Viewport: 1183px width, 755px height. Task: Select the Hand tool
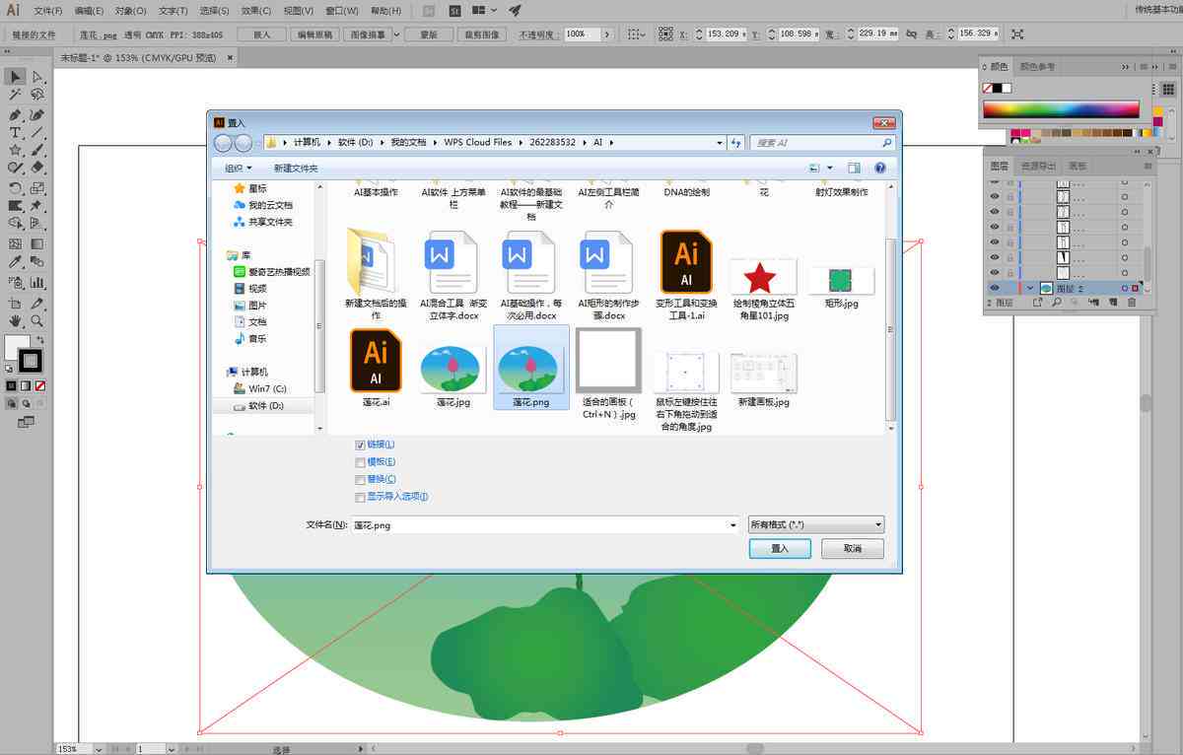(x=16, y=321)
